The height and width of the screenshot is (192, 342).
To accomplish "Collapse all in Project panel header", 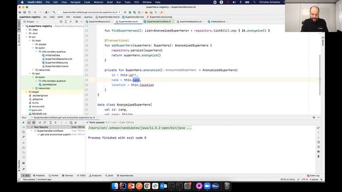I will pos(71,21).
